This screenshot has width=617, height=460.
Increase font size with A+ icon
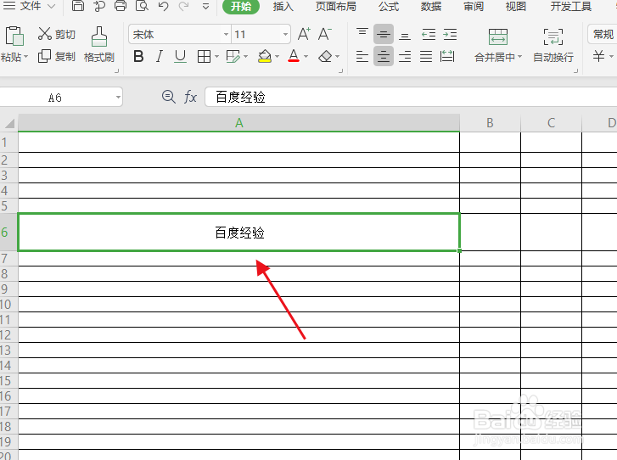coord(304,34)
